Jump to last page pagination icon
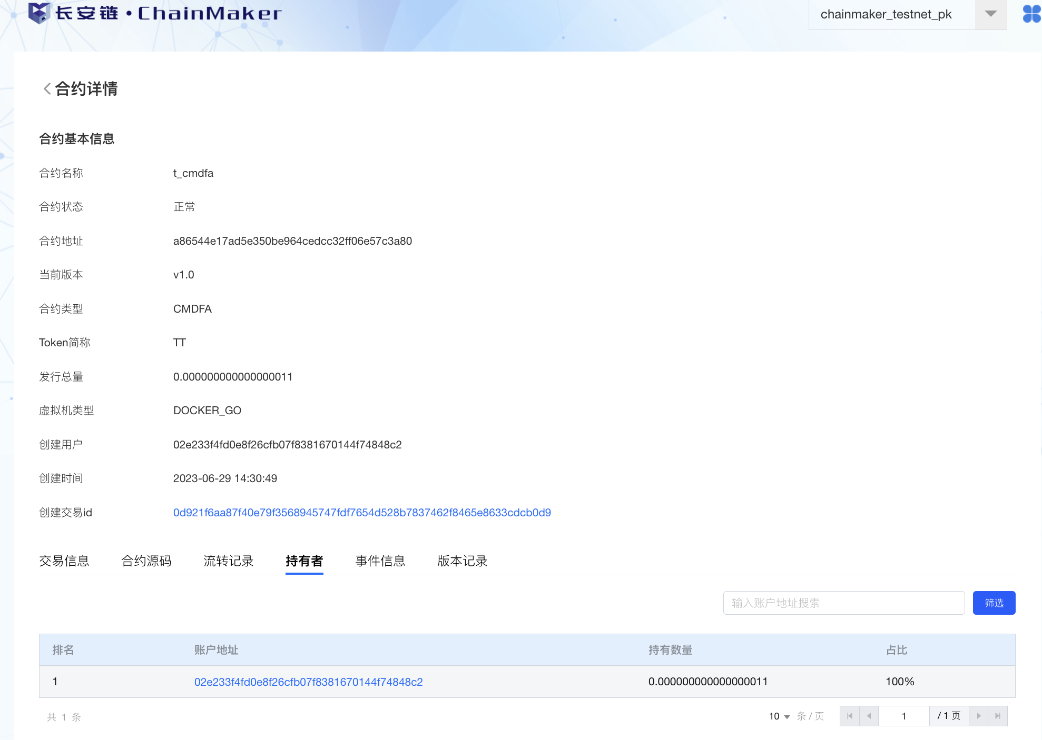The image size is (1042, 740). (x=998, y=716)
